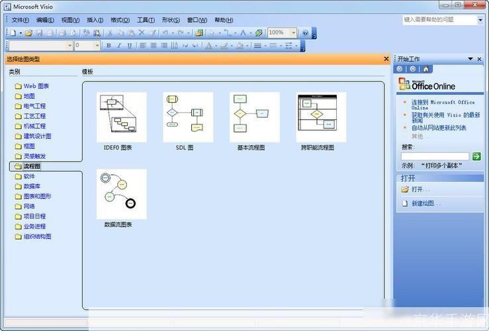Select the 跨职能流程图 template thumbnail
This screenshot has height=331, width=489.
coord(321,117)
